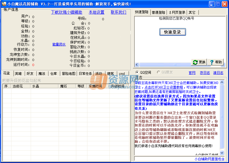The width and height of the screenshot is (229, 163).
Task: Click the login panel horizontal scrollbar thumb
Action: [x=175, y=64]
